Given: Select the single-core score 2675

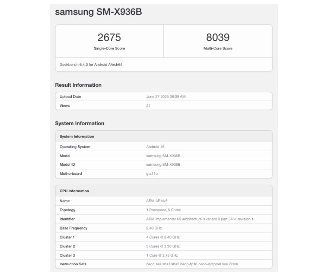Looking at the screenshot, I should [x=109, y=37].
